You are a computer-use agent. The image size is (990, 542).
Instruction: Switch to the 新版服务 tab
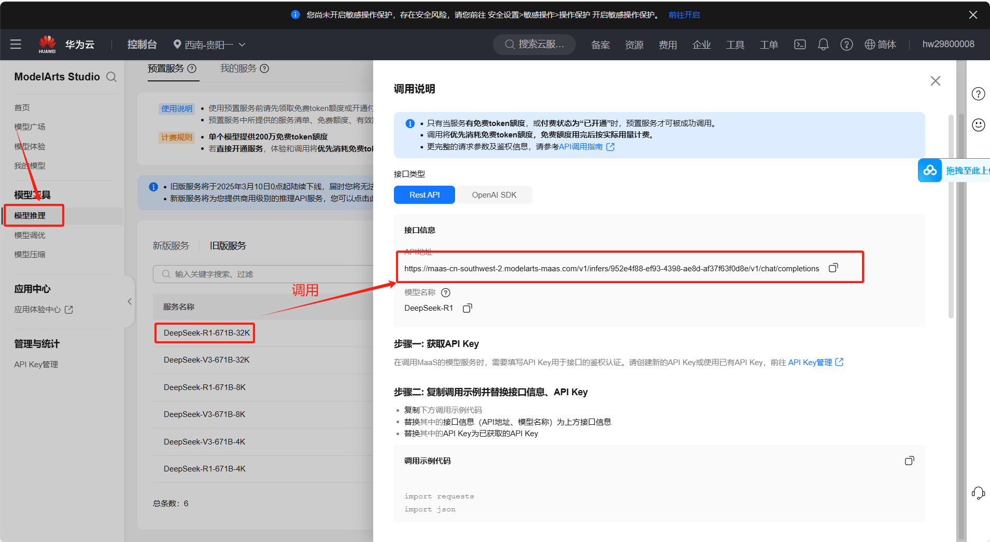(171, 245)
